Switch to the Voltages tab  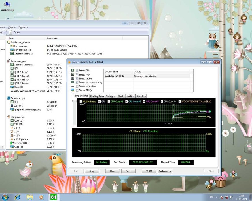[111, 96]
